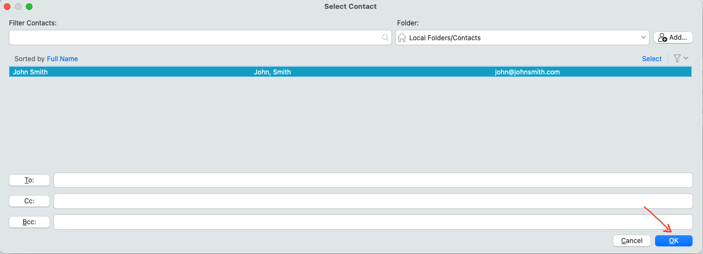
Task: Expand the Folder dropdown chevron
Action: (x=644, y=37)
